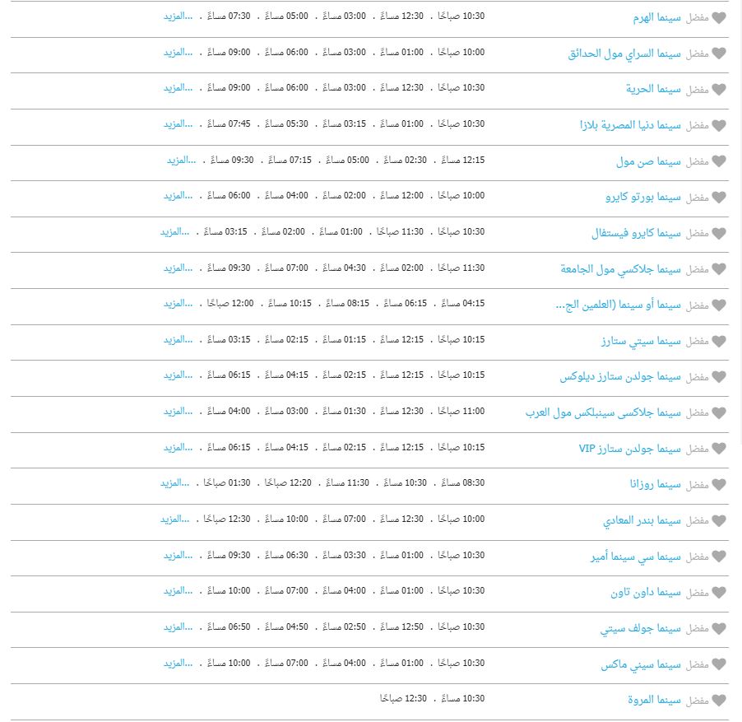Viewport: 742px width, 722px height.
Task: Select the سينما جولدن ستارز VIP link
Action: (630, 449)
